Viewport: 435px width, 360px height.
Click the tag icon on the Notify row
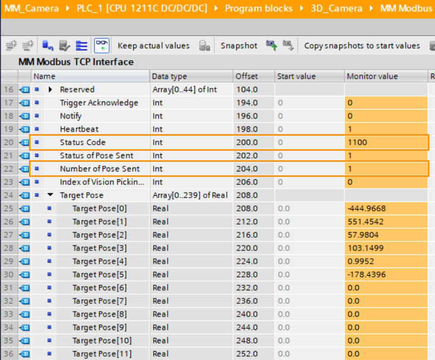pos(25,116)
